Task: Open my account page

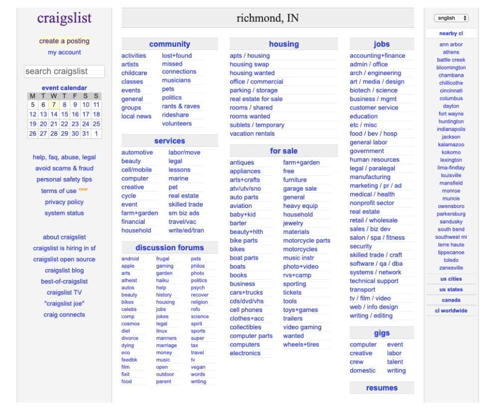Action: click(x=64, y=52)
